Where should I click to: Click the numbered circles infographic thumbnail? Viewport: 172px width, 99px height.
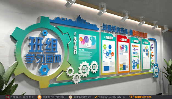point(87,41)
